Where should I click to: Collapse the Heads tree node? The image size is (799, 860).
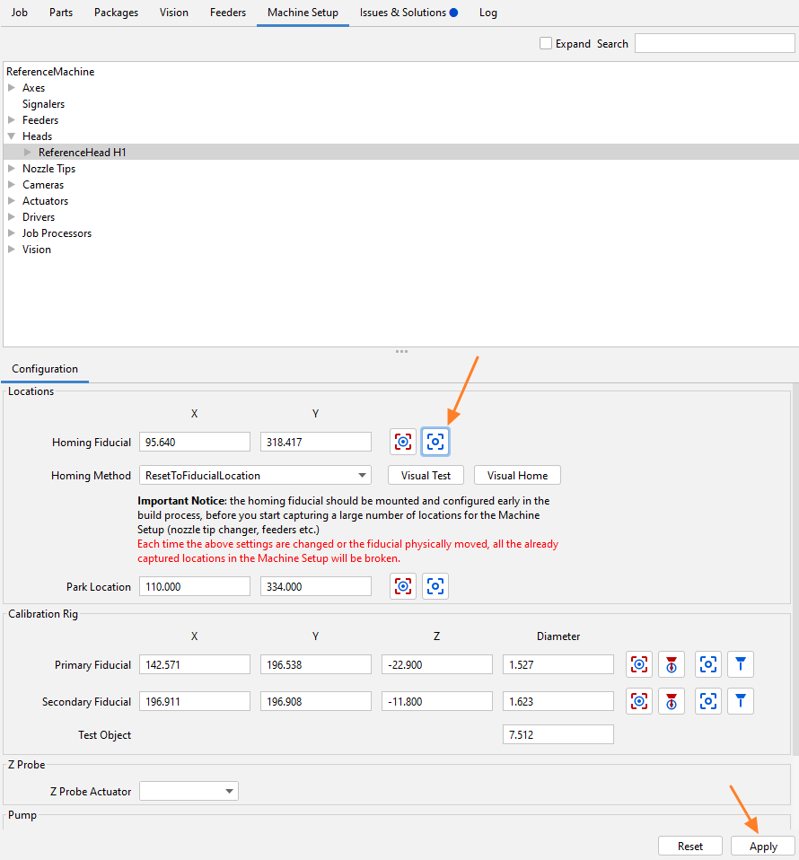tap(12, 136)
